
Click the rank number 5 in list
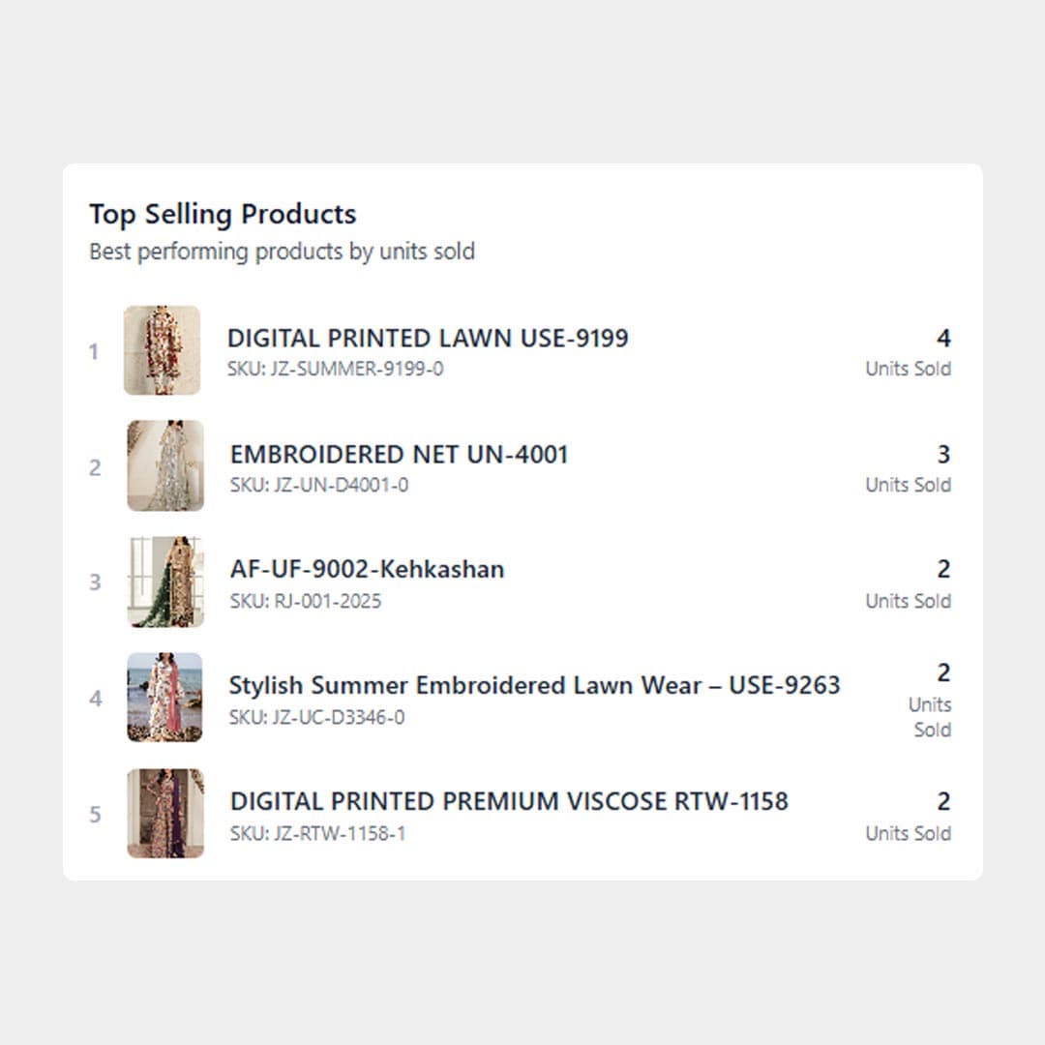[x=95, y=815]
